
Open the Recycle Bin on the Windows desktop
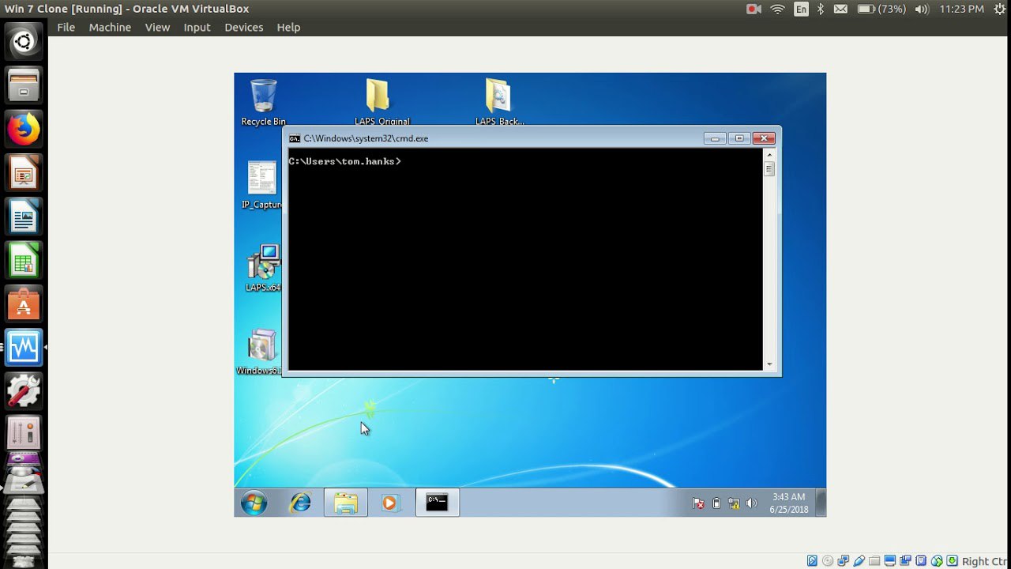pos(263,102)
